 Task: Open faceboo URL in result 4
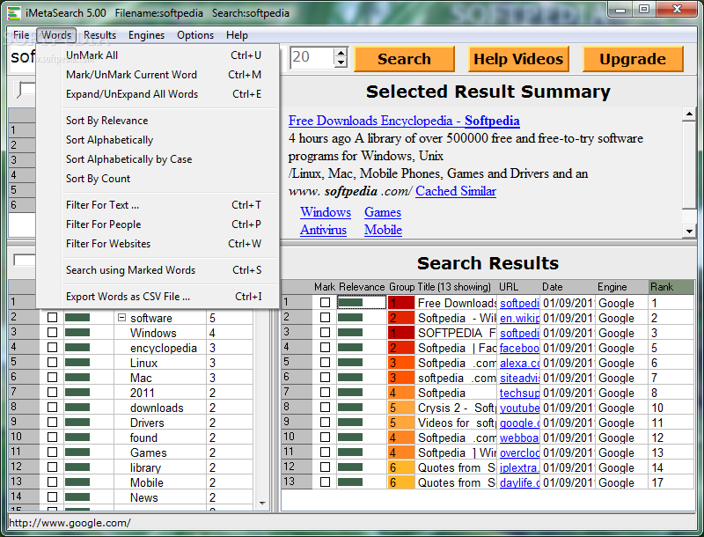pos(519,348)
